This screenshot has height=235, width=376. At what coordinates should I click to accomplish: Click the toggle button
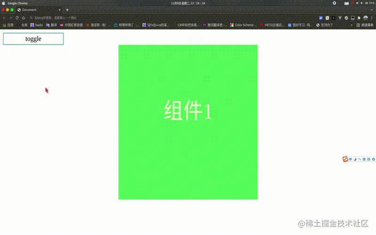(33, 39)
